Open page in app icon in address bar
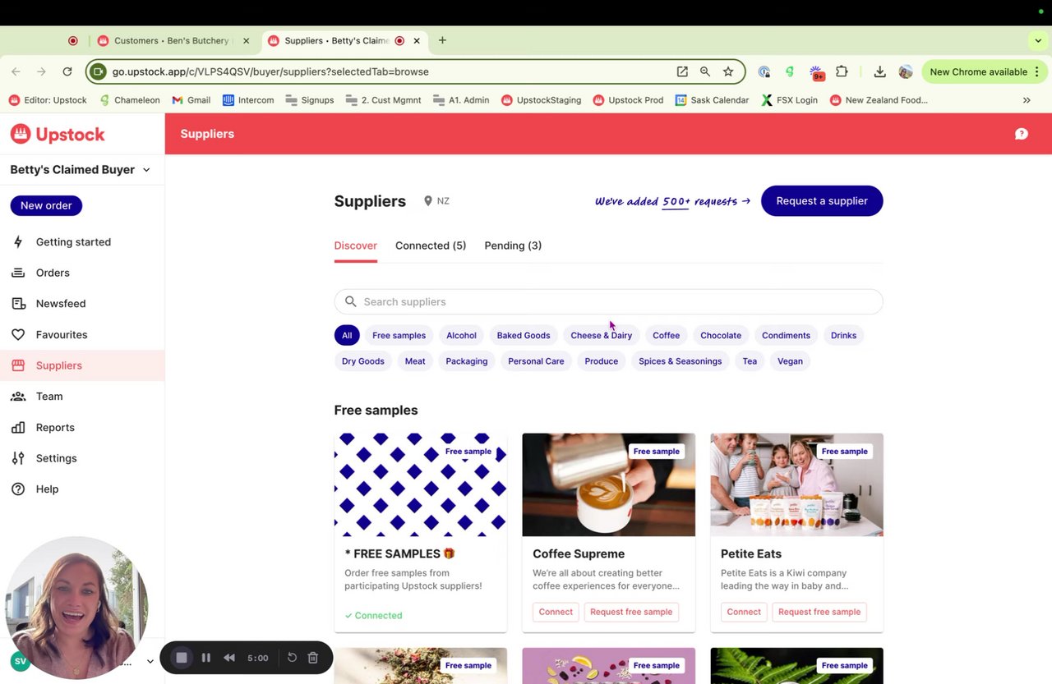Screen dimensions: 1052x684 tap(682, 71)
